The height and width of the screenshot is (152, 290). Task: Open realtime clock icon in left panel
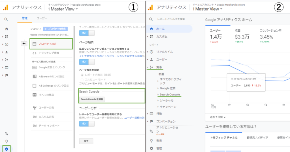(7, 44)
